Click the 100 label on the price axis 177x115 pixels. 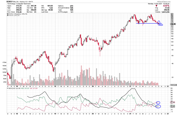pyautogui.click(x=172, y=45)
